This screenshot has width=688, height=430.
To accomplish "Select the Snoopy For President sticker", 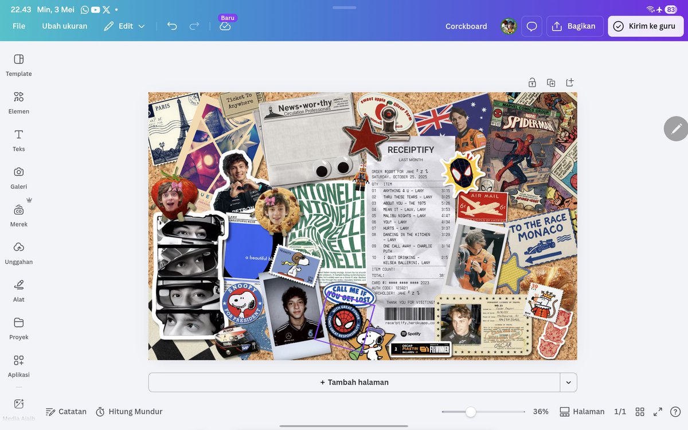I will 243,302.
